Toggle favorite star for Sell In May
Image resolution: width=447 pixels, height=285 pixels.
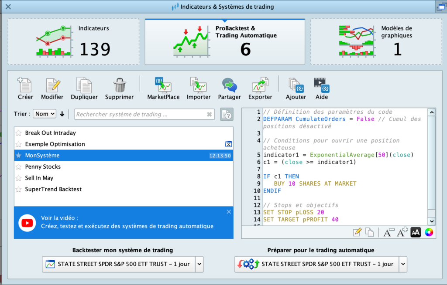19,178
